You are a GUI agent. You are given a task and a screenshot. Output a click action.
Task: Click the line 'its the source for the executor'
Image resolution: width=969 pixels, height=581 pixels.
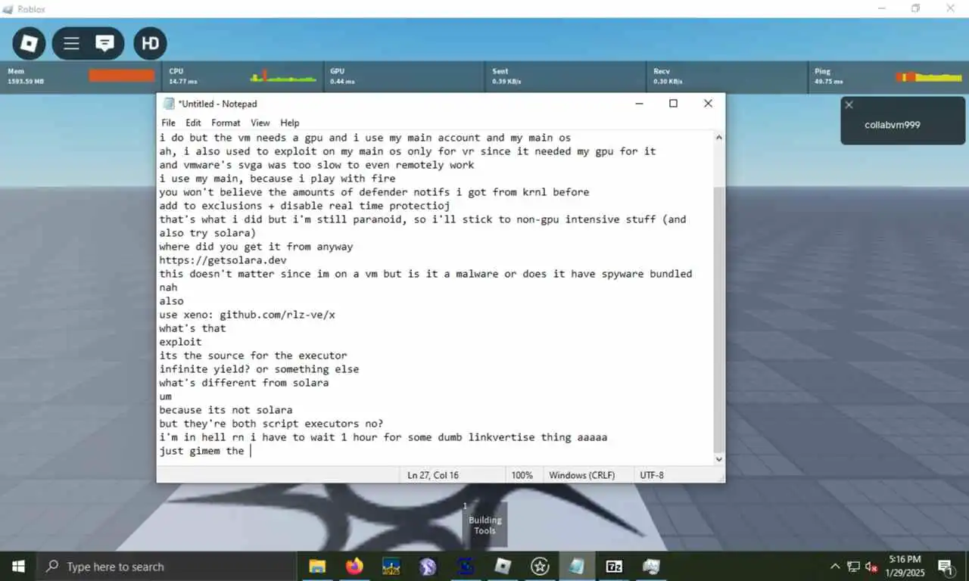click(253, 356)
